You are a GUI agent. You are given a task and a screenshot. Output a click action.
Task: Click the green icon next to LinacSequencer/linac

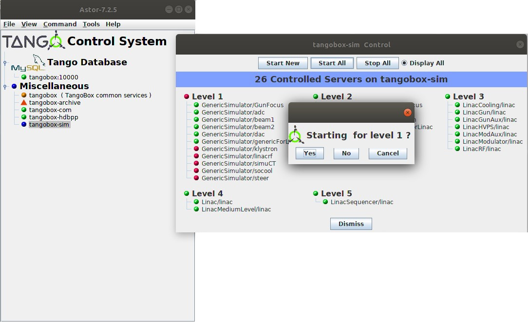point(325,202)
